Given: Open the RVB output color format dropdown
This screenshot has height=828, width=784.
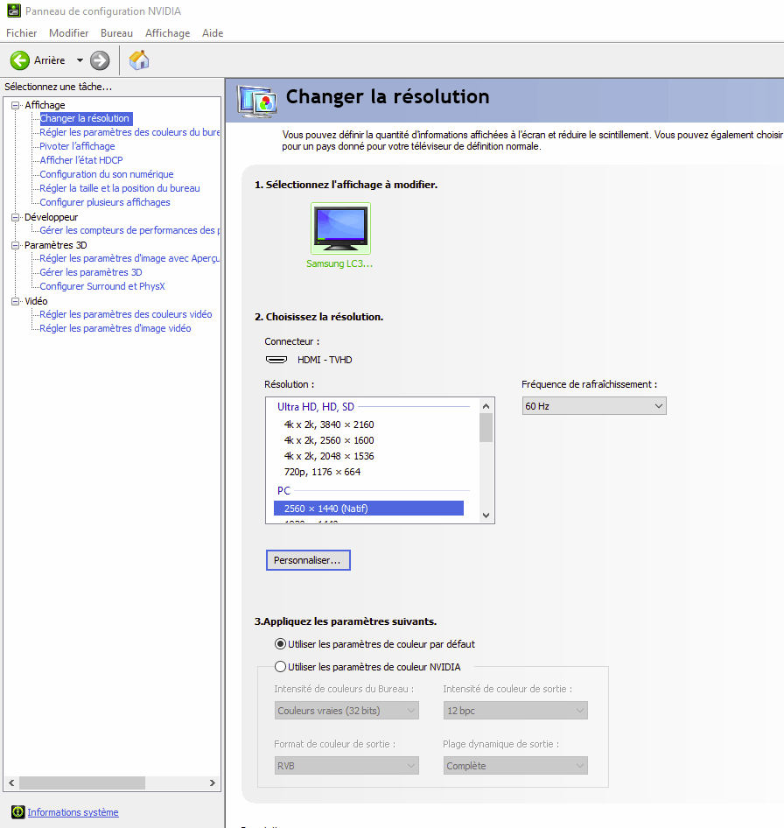Looking at the screenshot, I should pyautogui.click(x=346, y=766).
